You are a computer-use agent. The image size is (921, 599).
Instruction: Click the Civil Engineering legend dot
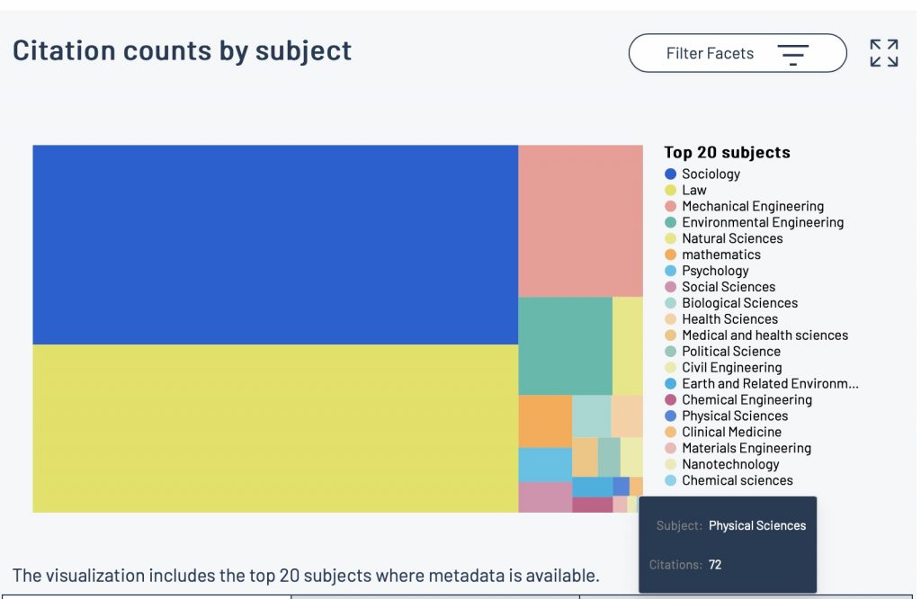(x=670, y=368)
